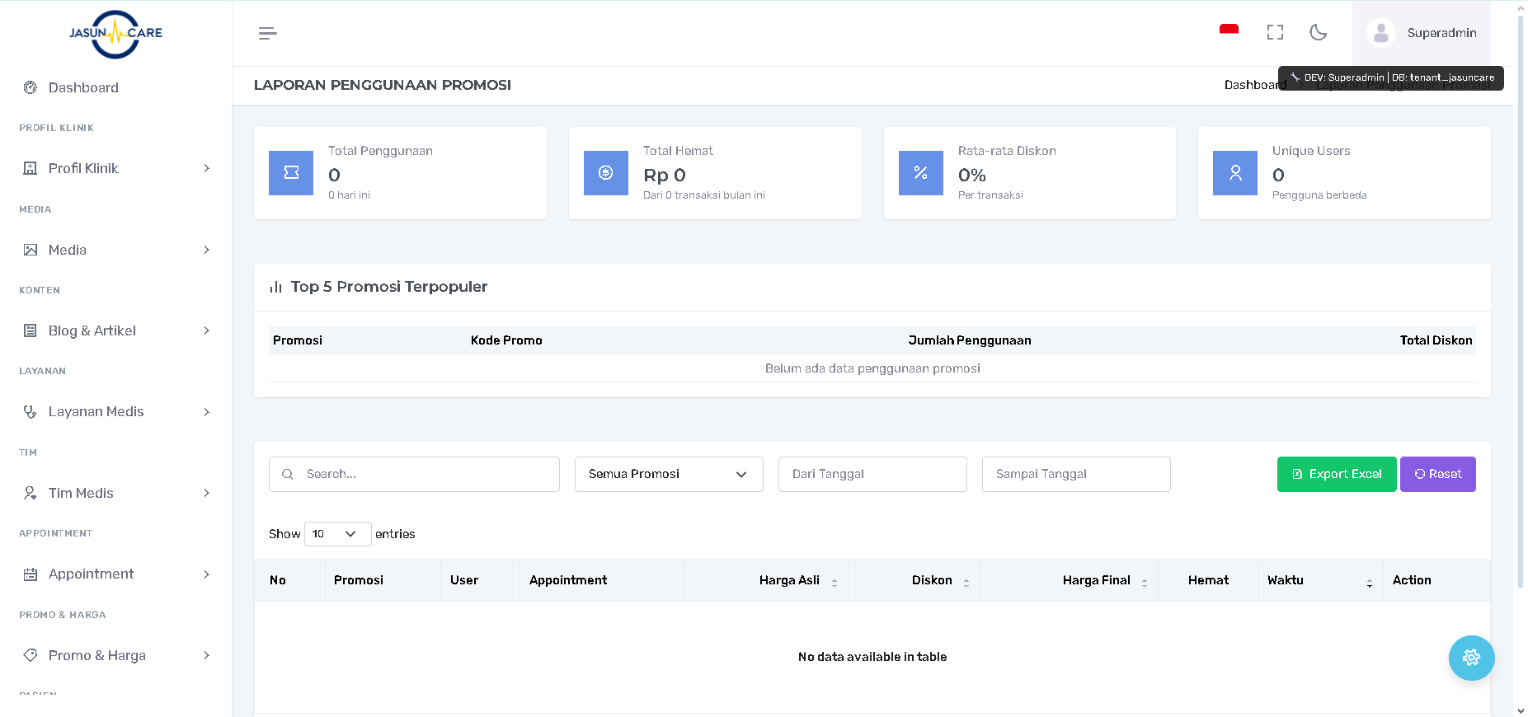Open the Show entries count dropdown
The image size is (1528, 717).
coord(337,534)
